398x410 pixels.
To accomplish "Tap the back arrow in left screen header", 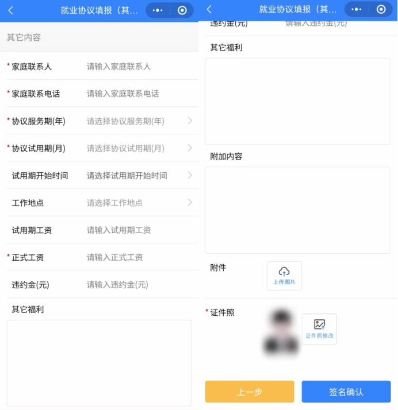I will point(11,10).
